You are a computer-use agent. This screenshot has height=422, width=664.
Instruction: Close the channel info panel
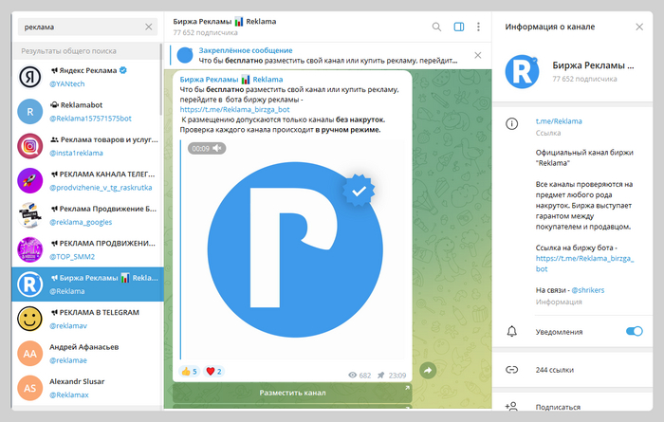pos(639,28)
